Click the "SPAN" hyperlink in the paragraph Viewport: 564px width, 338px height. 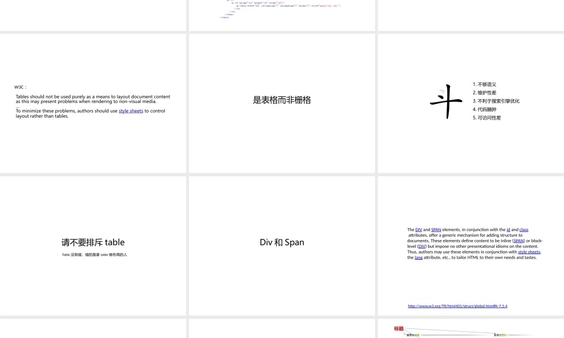point(436,229)
